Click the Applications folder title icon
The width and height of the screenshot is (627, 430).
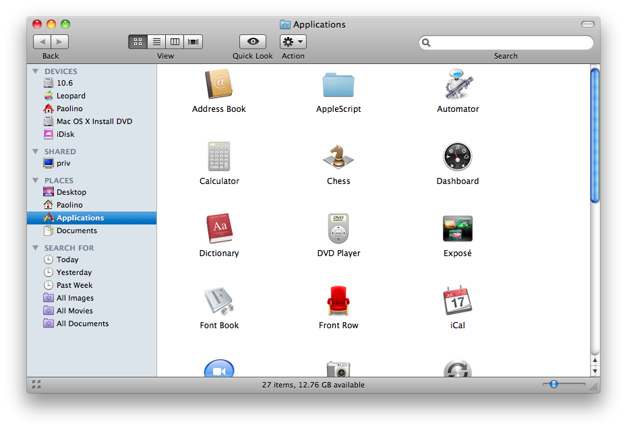[285, 24]
